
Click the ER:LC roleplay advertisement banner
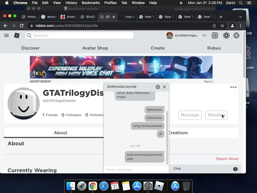(121, 67)
